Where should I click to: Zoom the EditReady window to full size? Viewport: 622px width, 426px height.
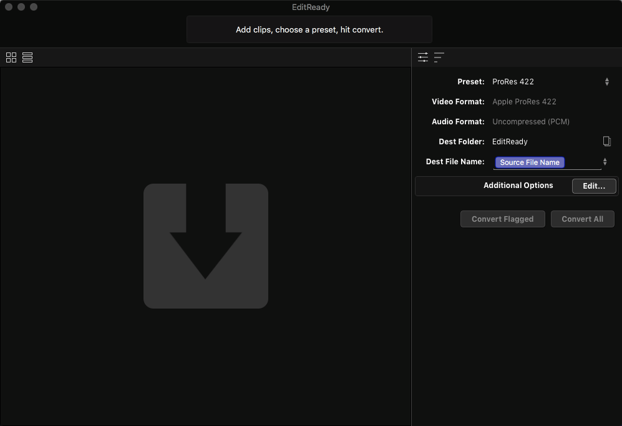(34, 7)
